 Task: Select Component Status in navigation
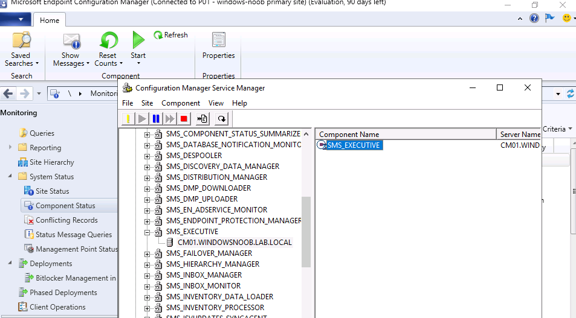[x=65, y=206]
